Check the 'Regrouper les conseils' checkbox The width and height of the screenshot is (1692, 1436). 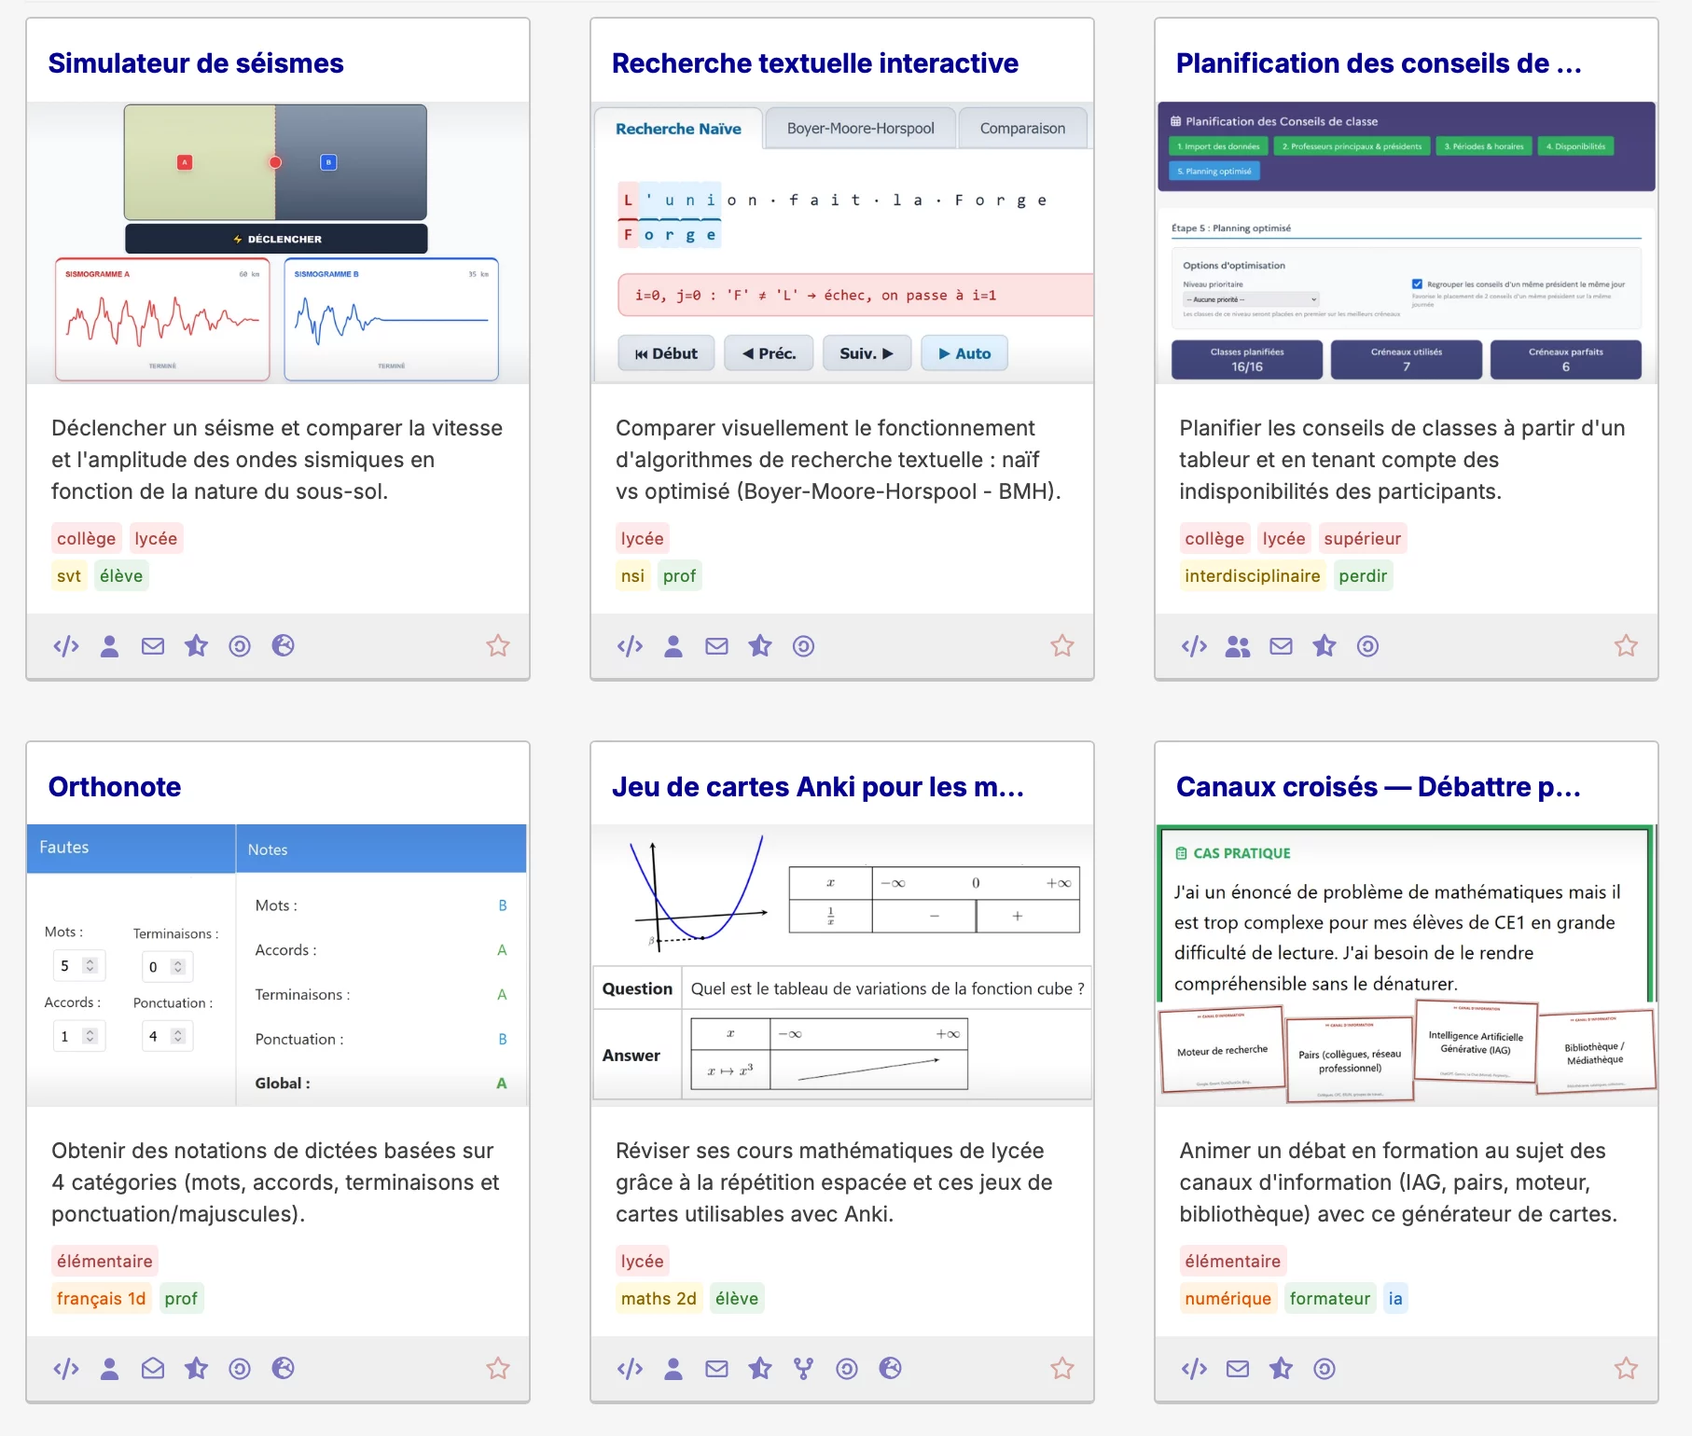click(x=1417, y=284)
